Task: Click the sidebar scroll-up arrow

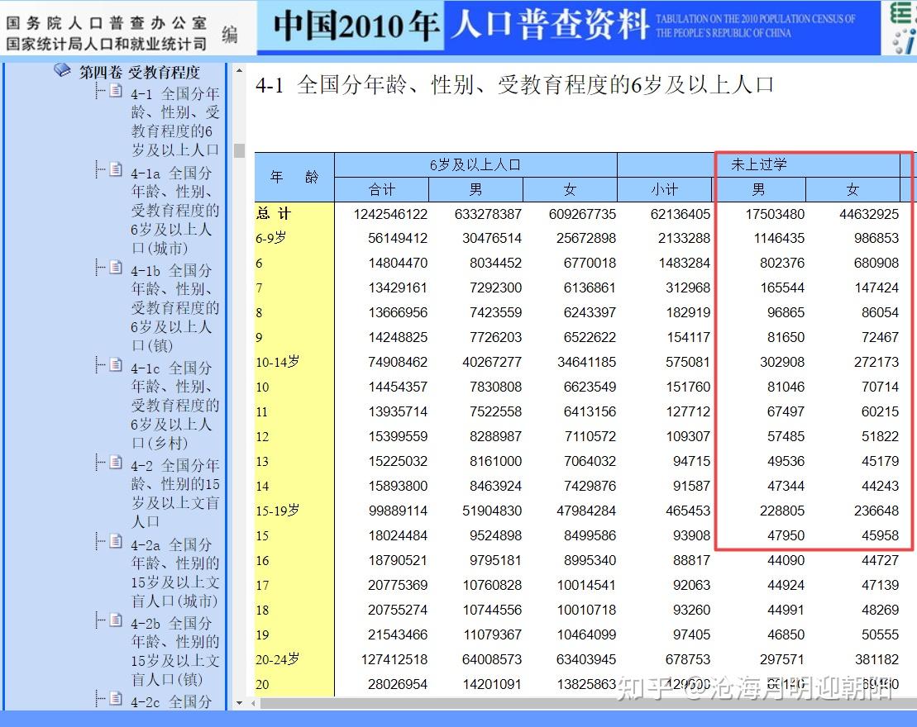Action: point(239,71)
